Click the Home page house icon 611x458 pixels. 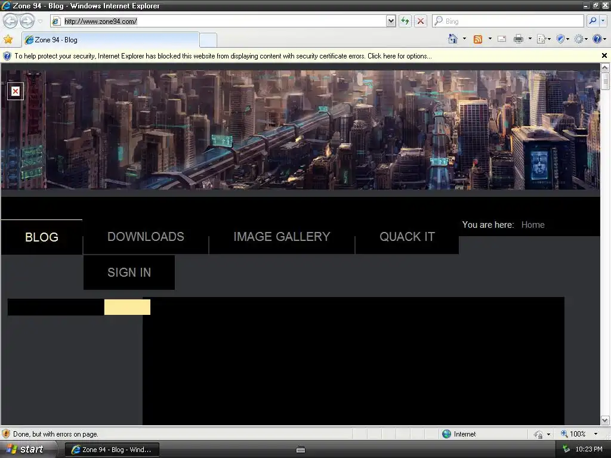[453, 39]
